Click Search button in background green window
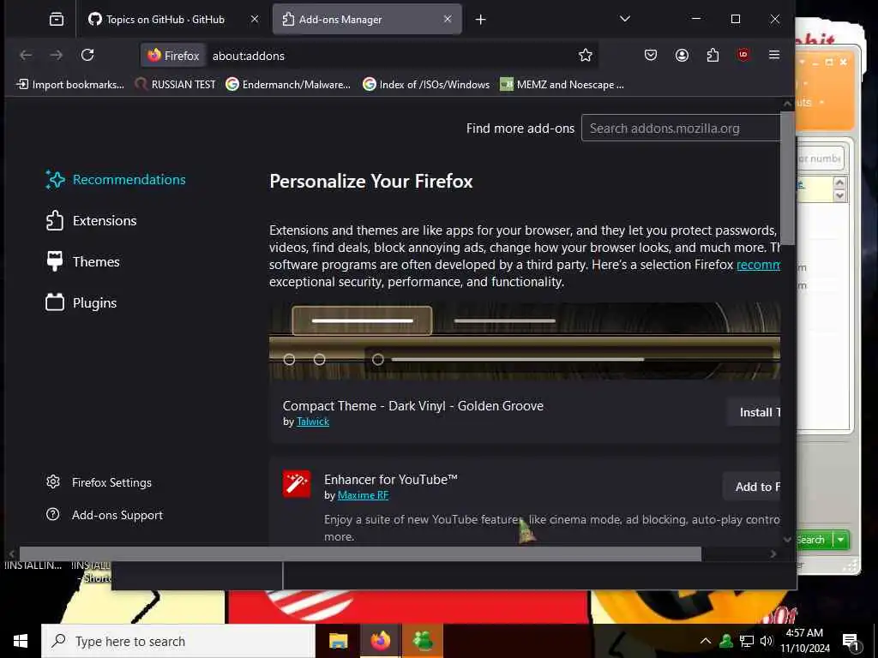 [815, 540]
